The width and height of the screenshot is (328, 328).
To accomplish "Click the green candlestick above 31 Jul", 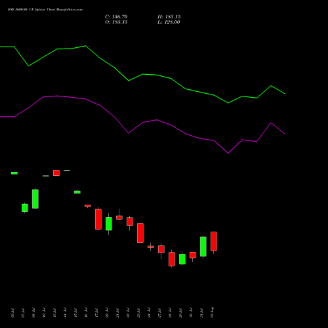I will [203, 247].
